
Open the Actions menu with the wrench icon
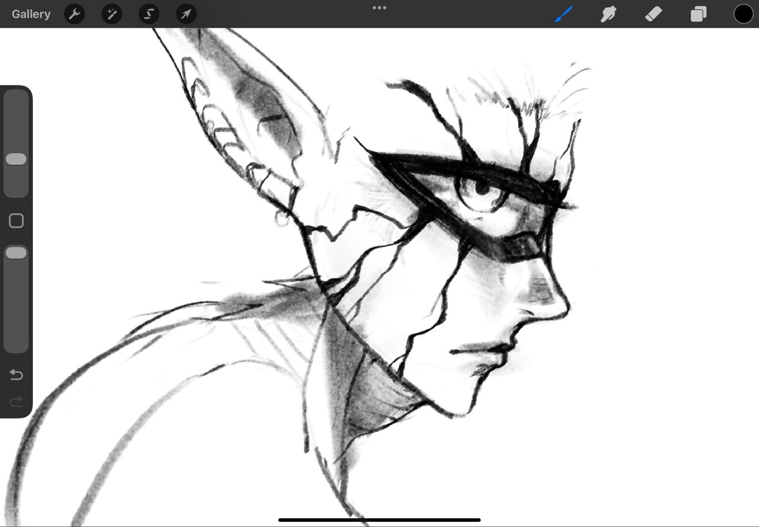[74, 14]
